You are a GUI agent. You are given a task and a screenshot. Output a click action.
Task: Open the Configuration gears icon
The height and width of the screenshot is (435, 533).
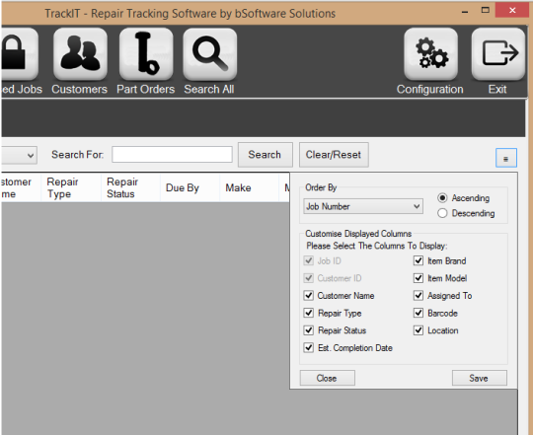[x=430, y=53]
